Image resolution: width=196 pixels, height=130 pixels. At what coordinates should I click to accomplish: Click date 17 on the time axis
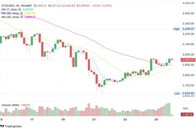(x=32, y=120)
